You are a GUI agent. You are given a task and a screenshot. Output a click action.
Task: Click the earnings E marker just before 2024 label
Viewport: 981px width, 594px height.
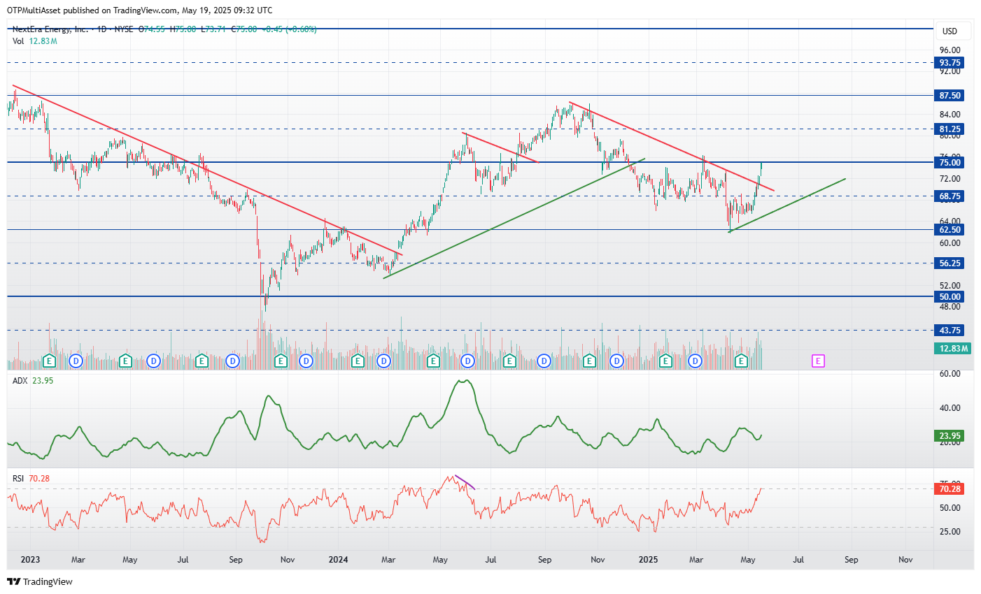click(x=281, y=361)
